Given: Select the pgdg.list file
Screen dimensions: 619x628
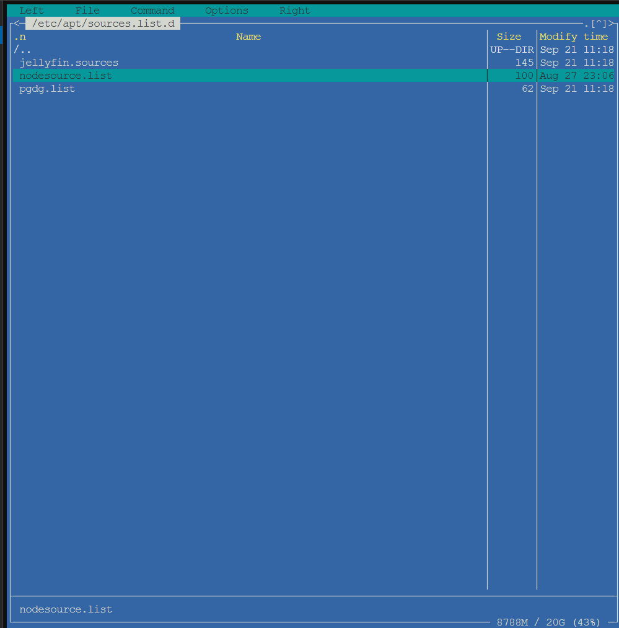Looking at the screenshot, I should 47,89.
